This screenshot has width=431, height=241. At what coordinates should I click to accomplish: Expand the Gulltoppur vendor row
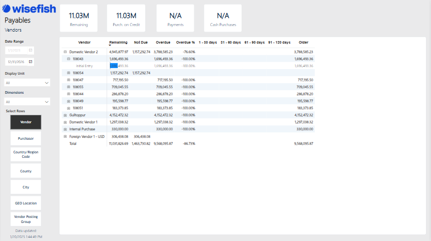(x=65, y=115)
